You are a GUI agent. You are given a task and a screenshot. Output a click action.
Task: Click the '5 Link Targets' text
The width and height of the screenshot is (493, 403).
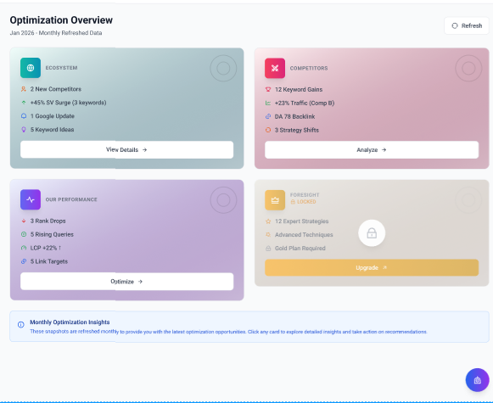coord(48,261)
